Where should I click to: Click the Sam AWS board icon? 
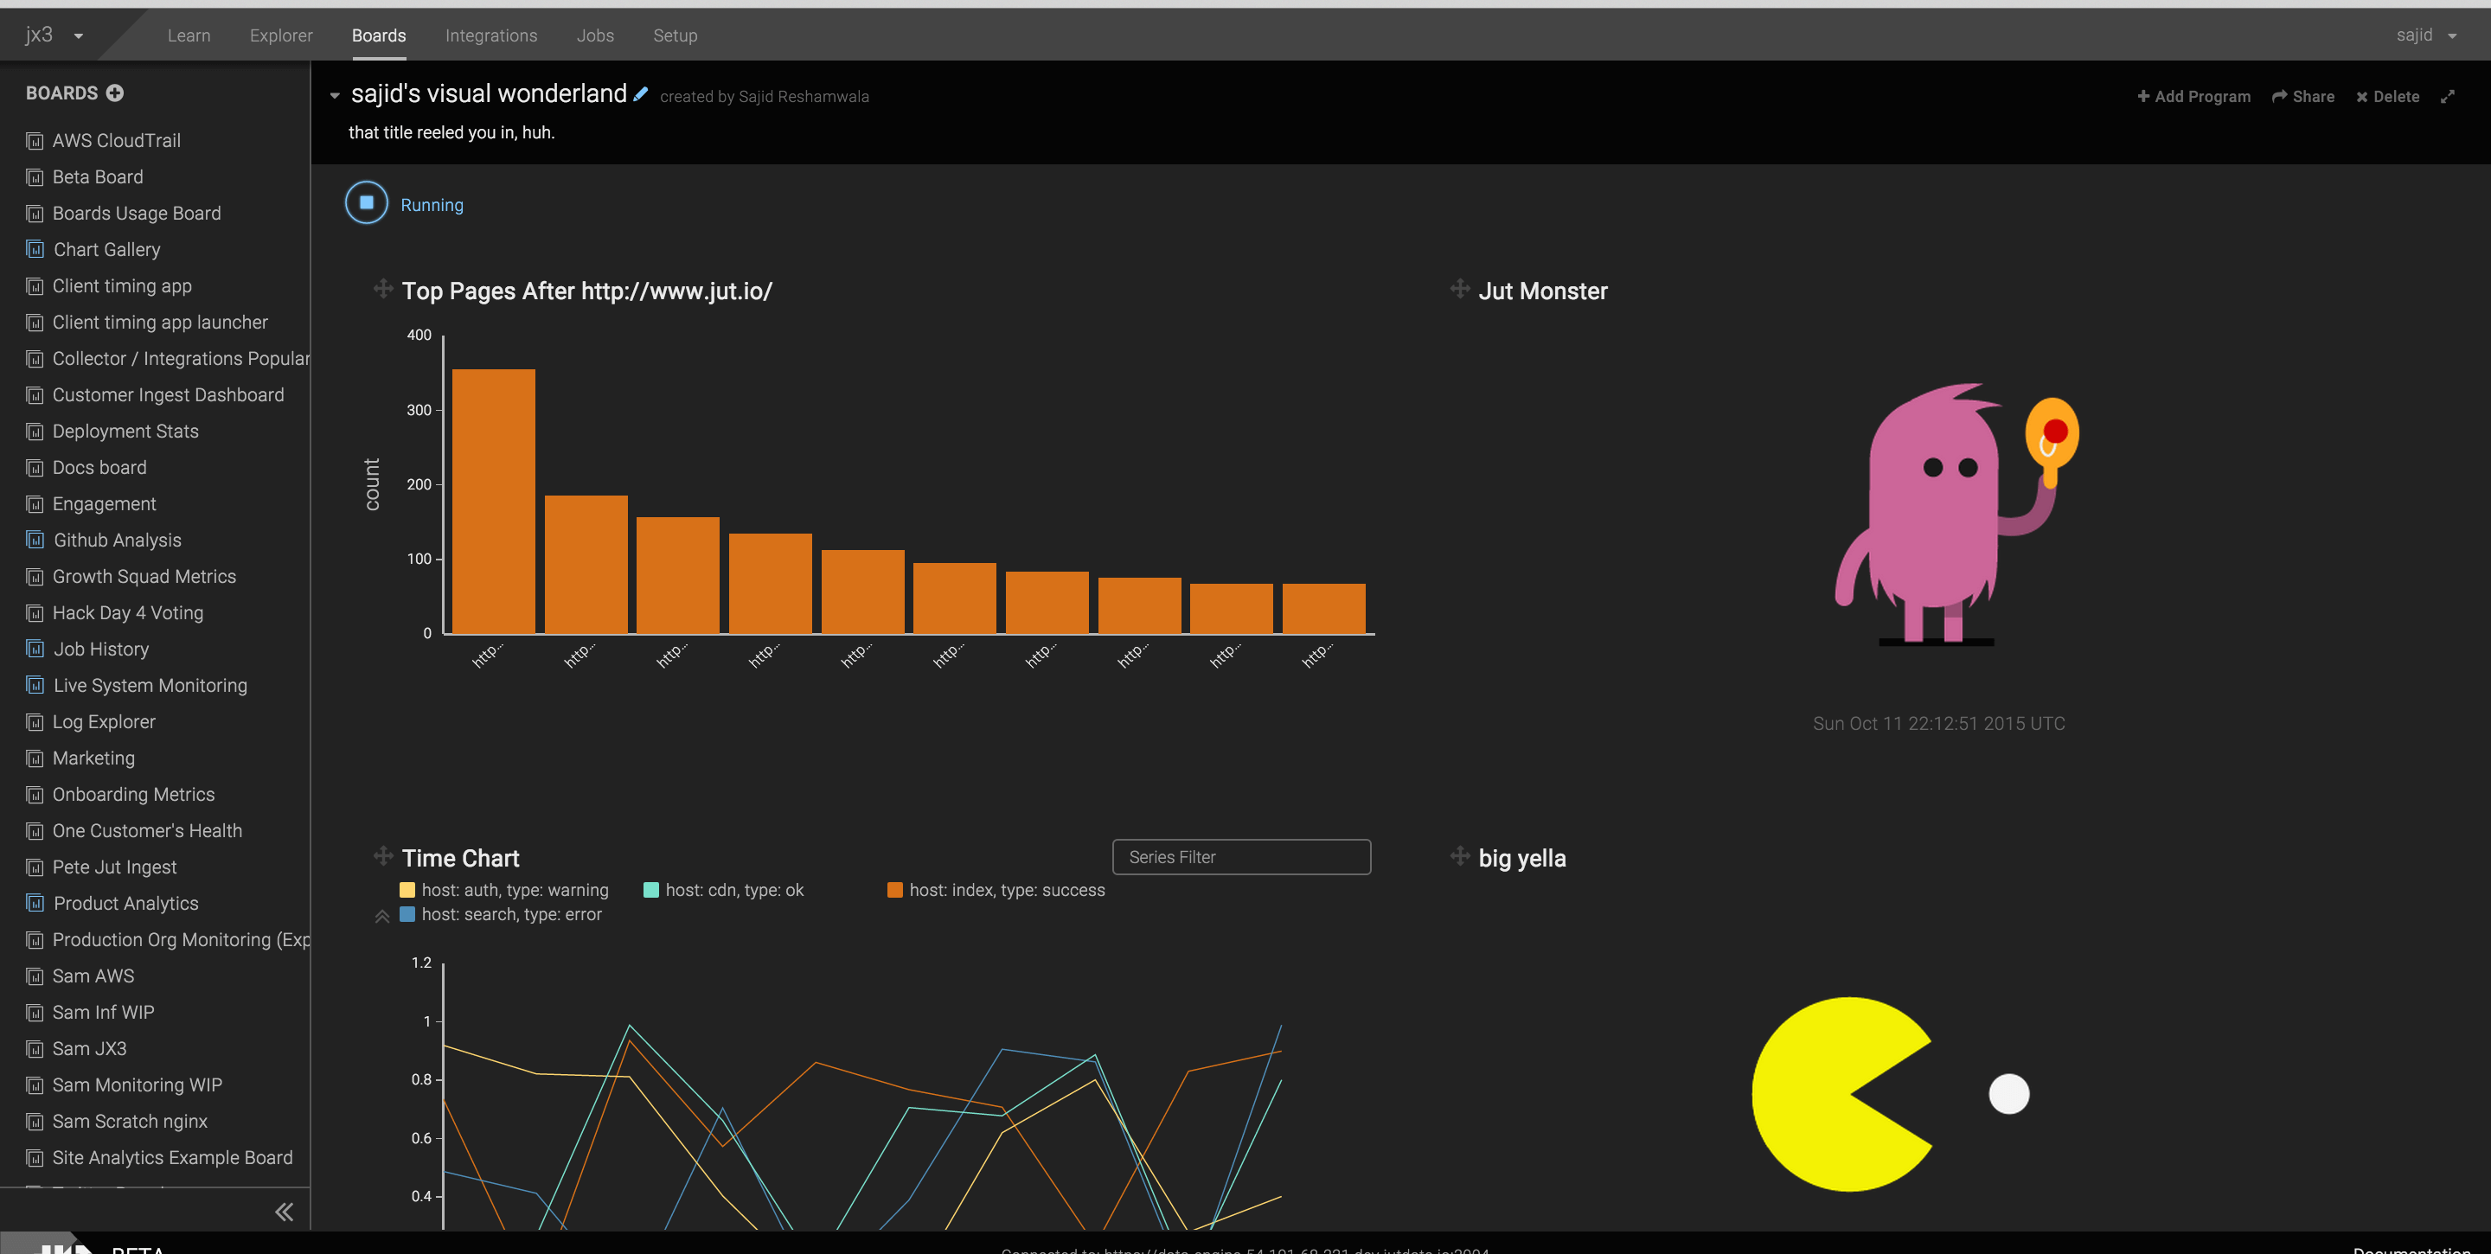click(x=35, y=976)
